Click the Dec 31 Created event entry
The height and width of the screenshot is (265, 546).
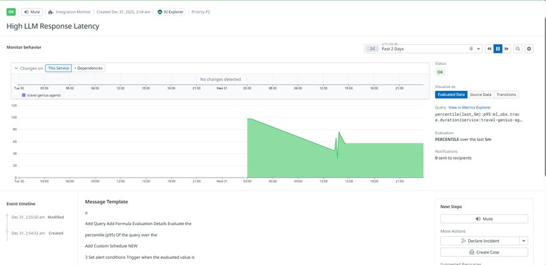pyautogui.click(x=37, y=233)
